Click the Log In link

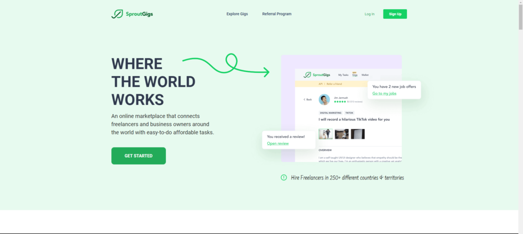click(370, 14)
